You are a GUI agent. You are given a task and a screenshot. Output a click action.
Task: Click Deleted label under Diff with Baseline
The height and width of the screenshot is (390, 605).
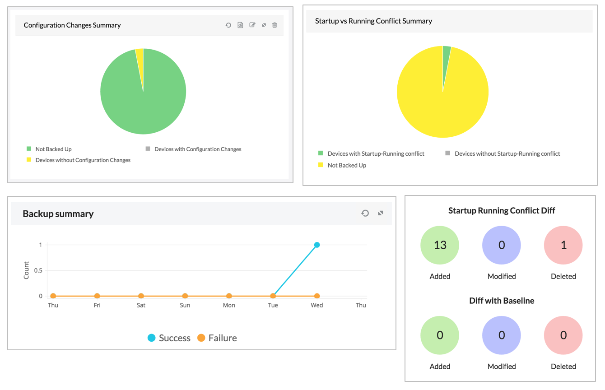click(x=563, y=367)
